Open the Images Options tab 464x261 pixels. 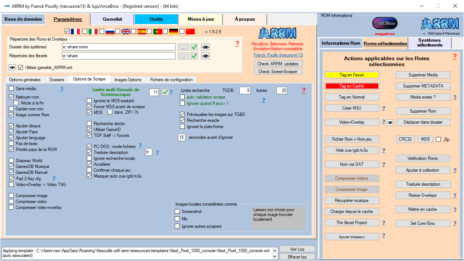pyautogui.click(x=128, y=80)
